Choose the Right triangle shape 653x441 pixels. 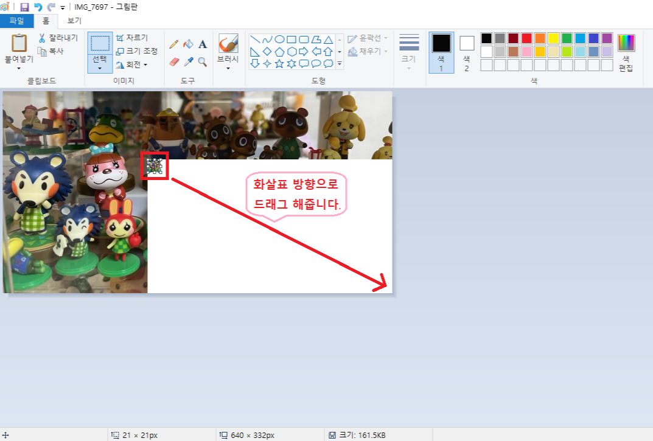click(x=255, y=52)
